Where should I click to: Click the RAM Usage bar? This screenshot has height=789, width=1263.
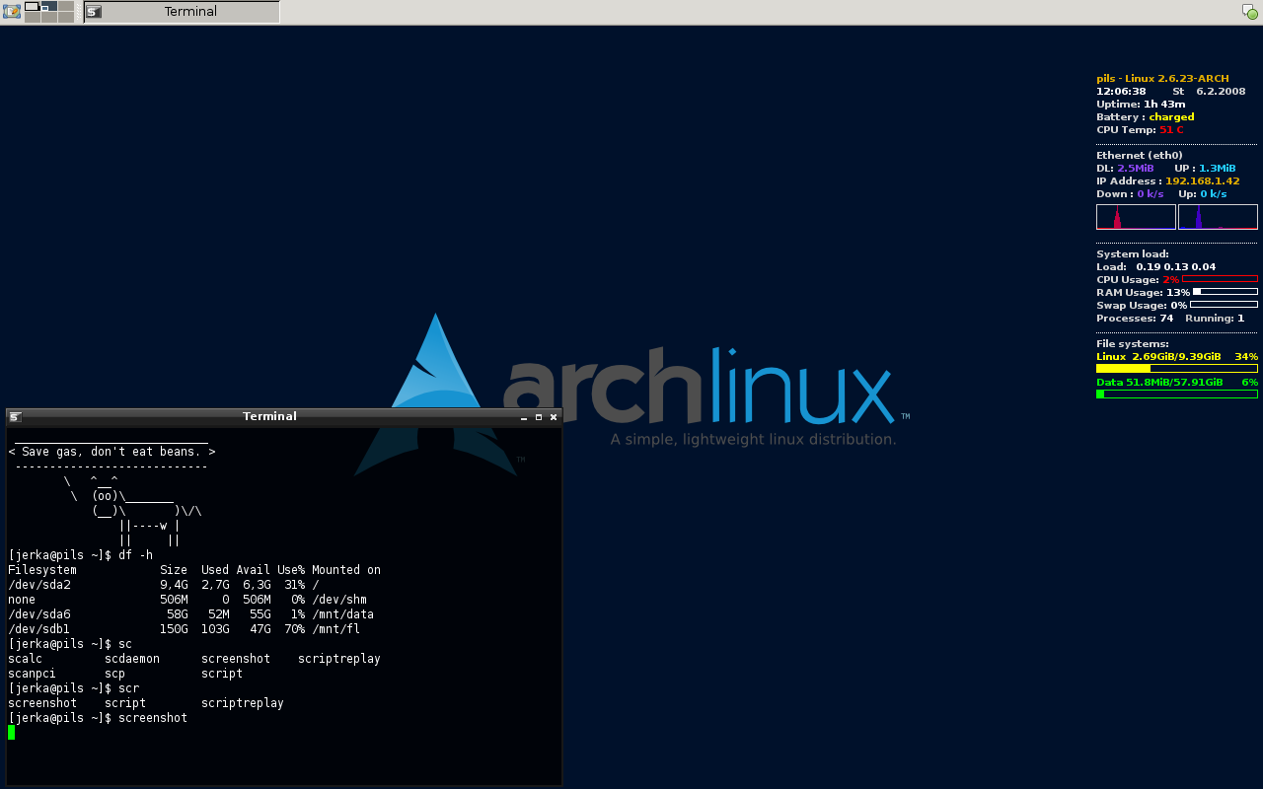[1225, 292]
